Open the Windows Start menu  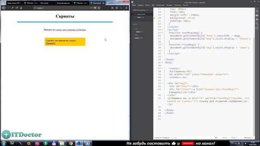tap(4, 143)
